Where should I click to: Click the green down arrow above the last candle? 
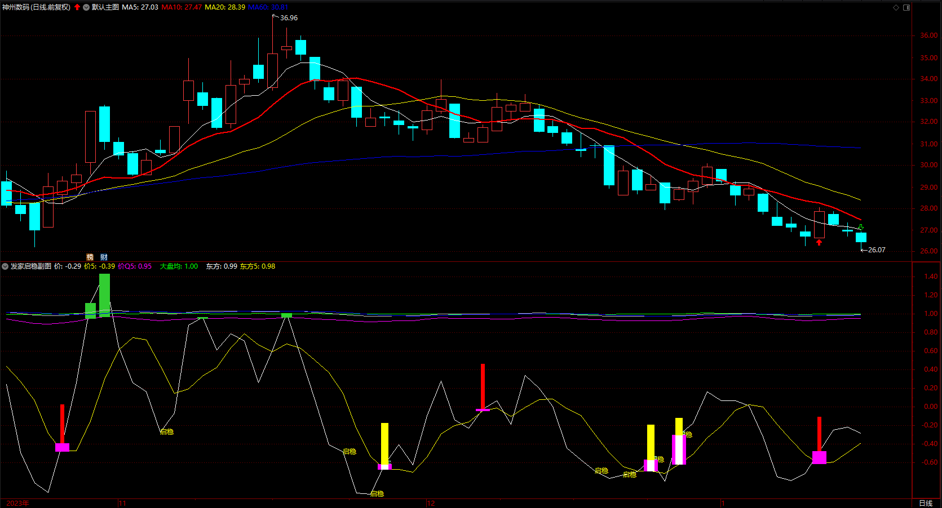[x=861, y=227]
